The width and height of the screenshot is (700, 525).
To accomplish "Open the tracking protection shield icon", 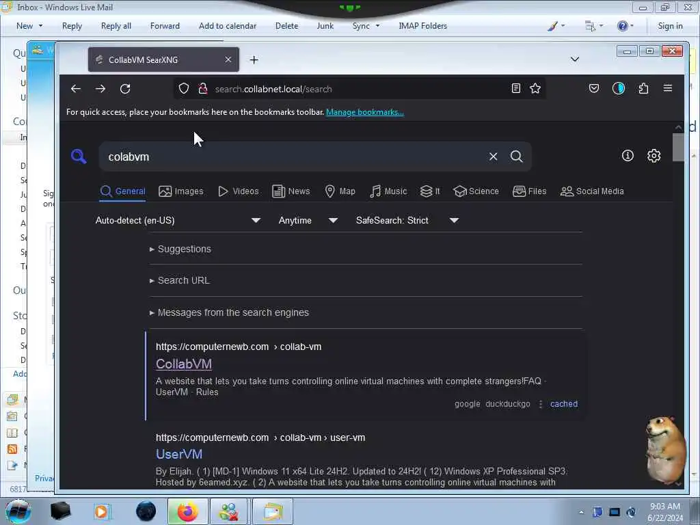I will pyautogui.click(x=184, y=88).
